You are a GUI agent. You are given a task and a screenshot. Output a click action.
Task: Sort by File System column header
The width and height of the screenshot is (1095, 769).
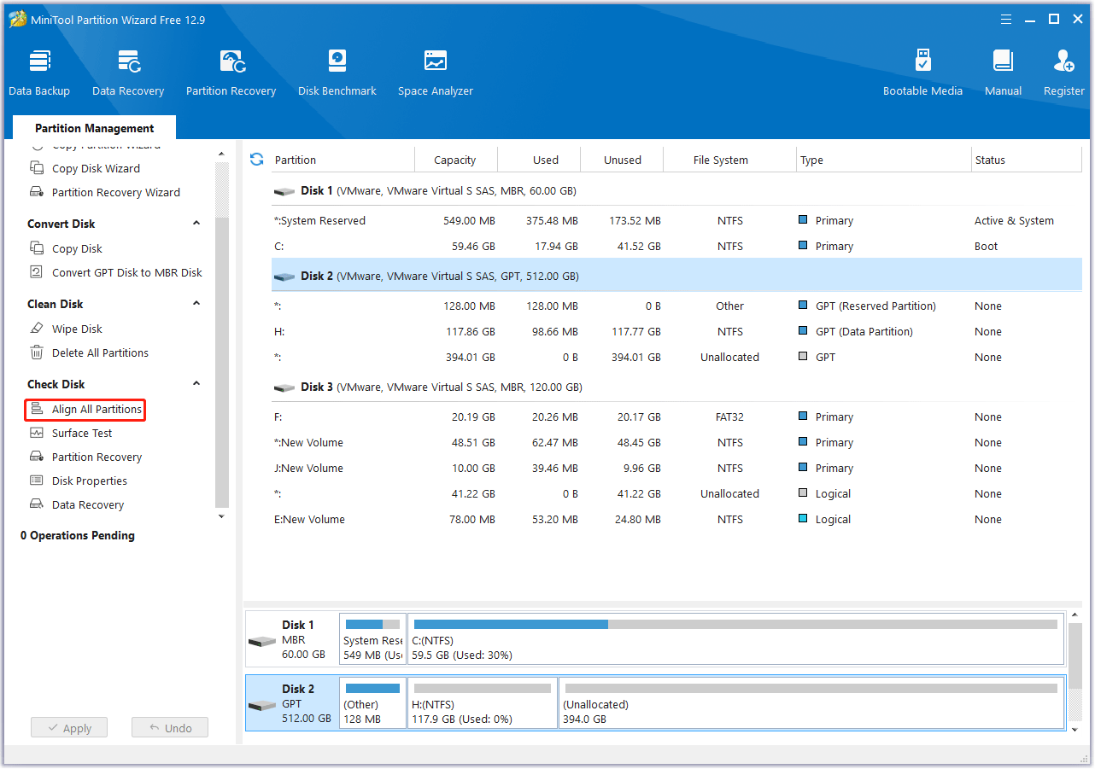pyautogui.click(x=730, y=160)
